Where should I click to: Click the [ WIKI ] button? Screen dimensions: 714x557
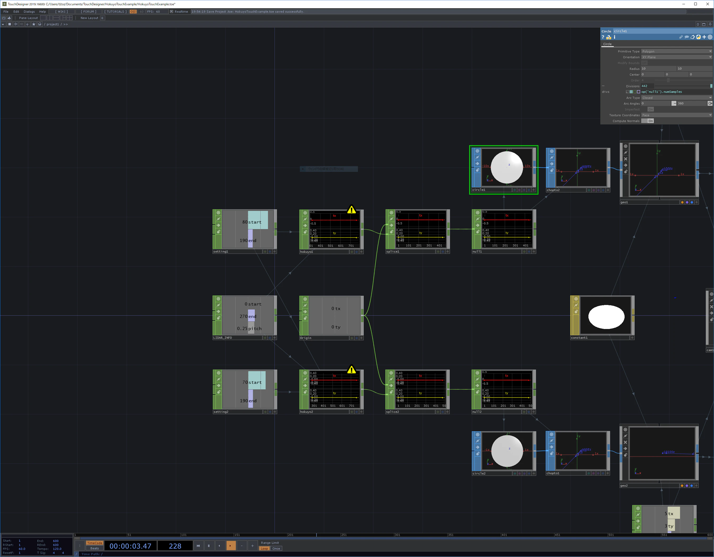point(61,12)
